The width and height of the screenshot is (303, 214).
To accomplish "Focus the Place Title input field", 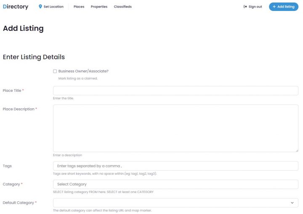I will point(175,91).
